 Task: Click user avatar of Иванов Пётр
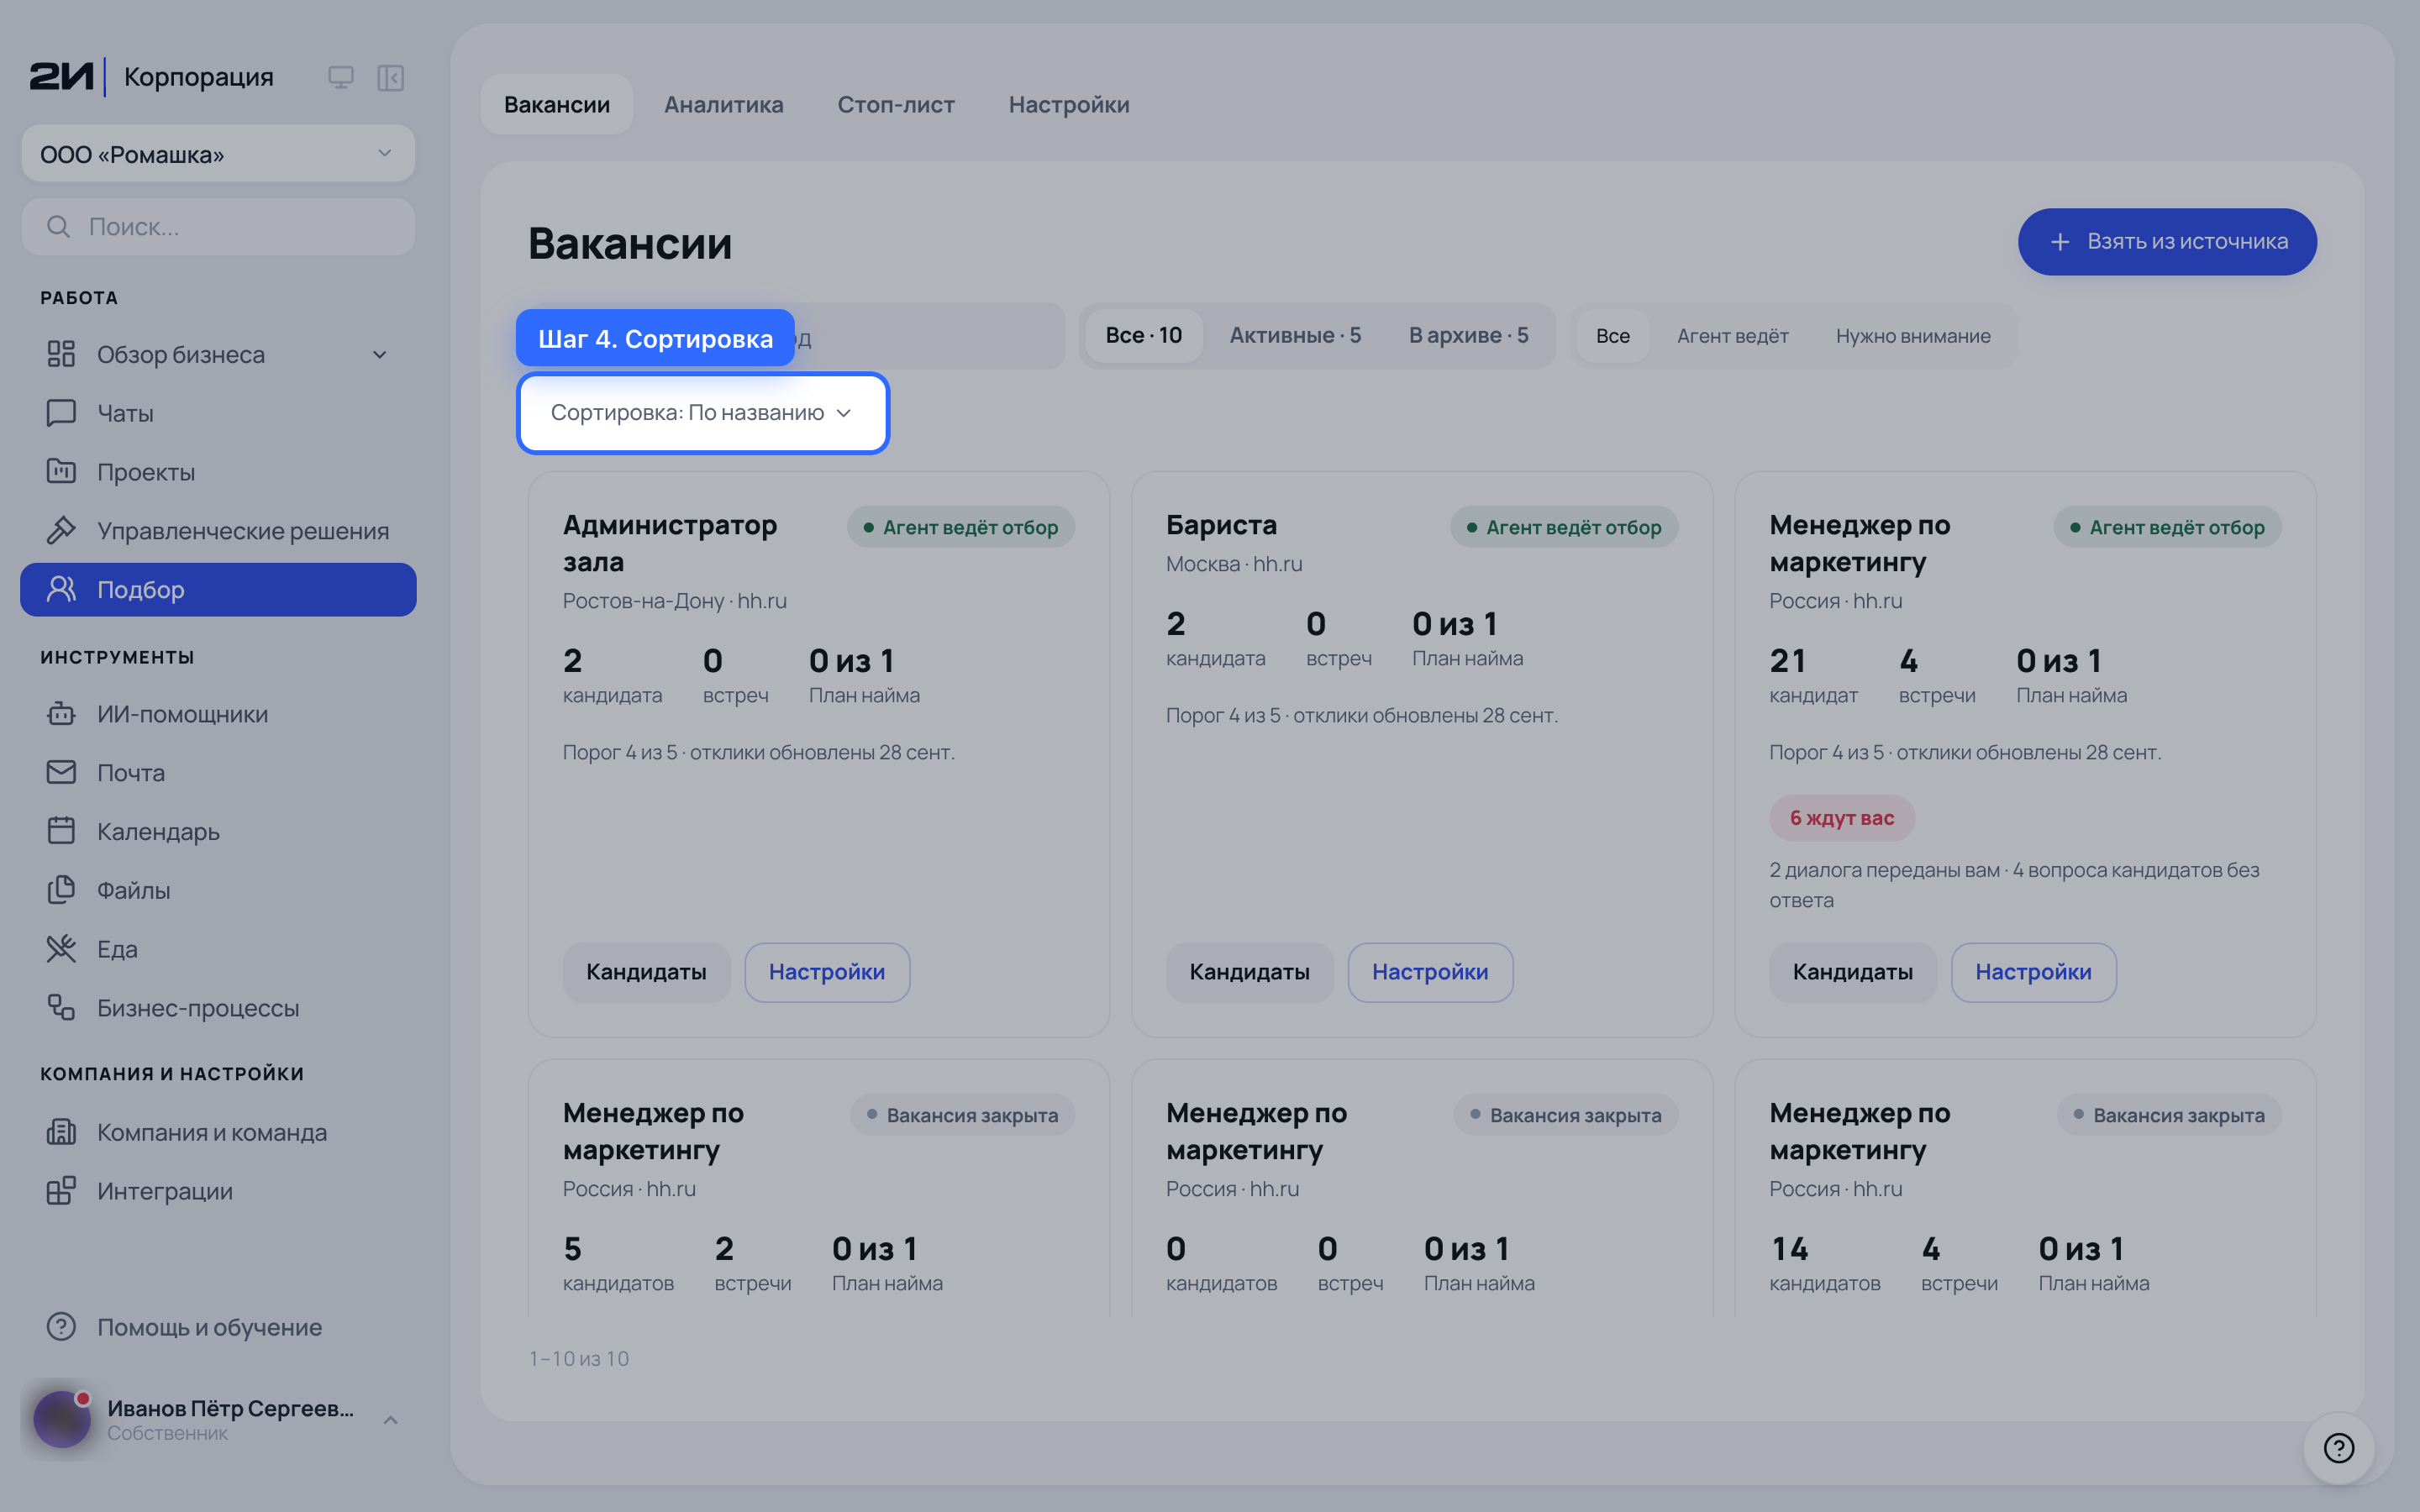(x=62, y=1419)
